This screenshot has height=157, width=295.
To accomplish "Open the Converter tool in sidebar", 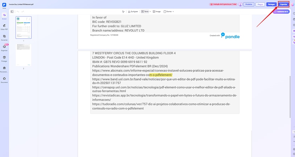I will [x=4, y=37].
